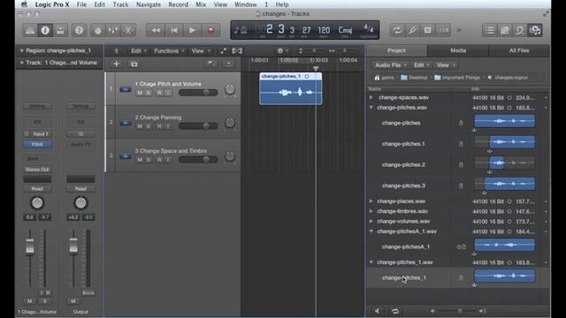
Task: Toggle the Count-in 1234 button
Action: click(443, 30)
